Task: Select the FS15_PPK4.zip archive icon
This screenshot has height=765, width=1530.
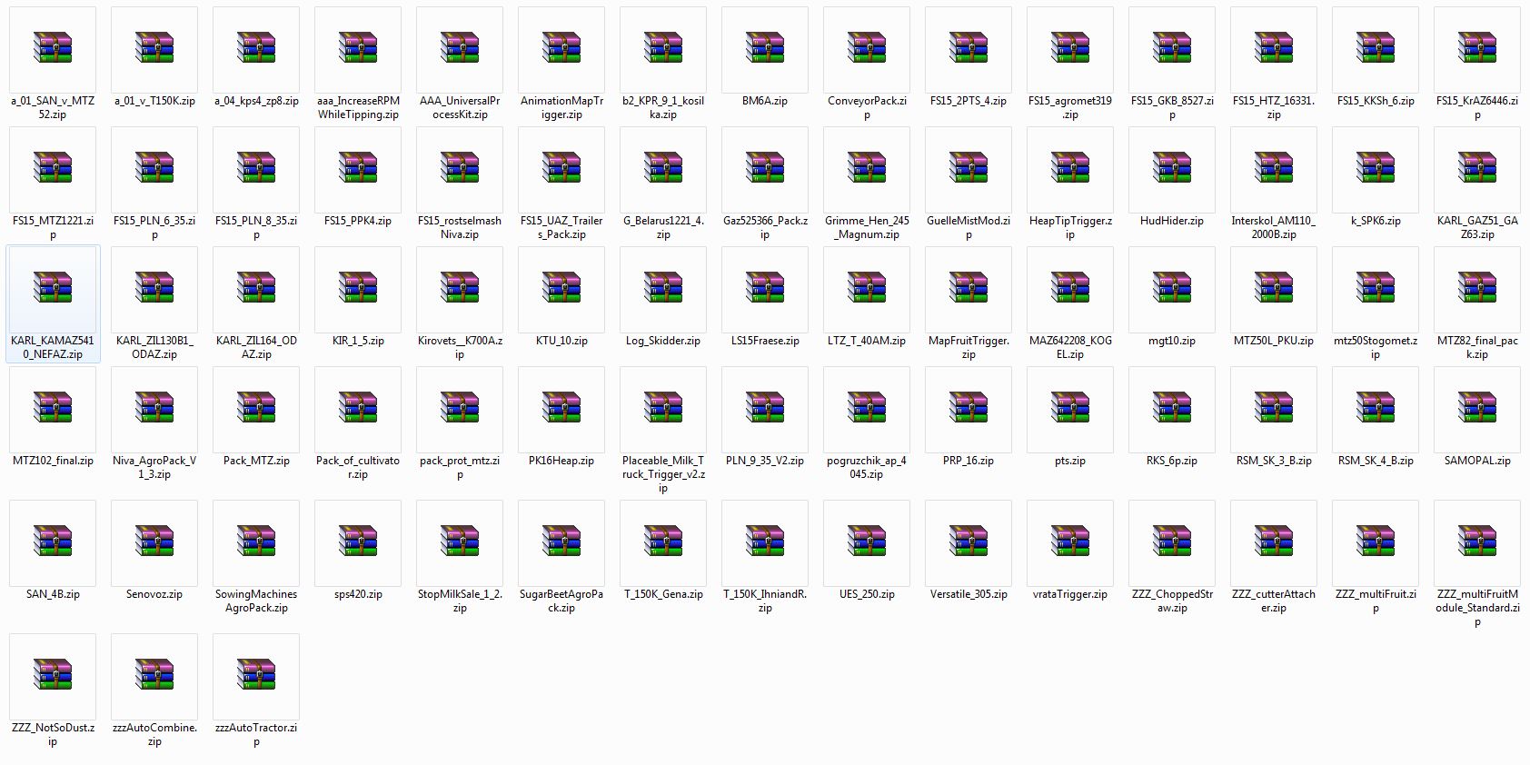Action: point(358,168)
